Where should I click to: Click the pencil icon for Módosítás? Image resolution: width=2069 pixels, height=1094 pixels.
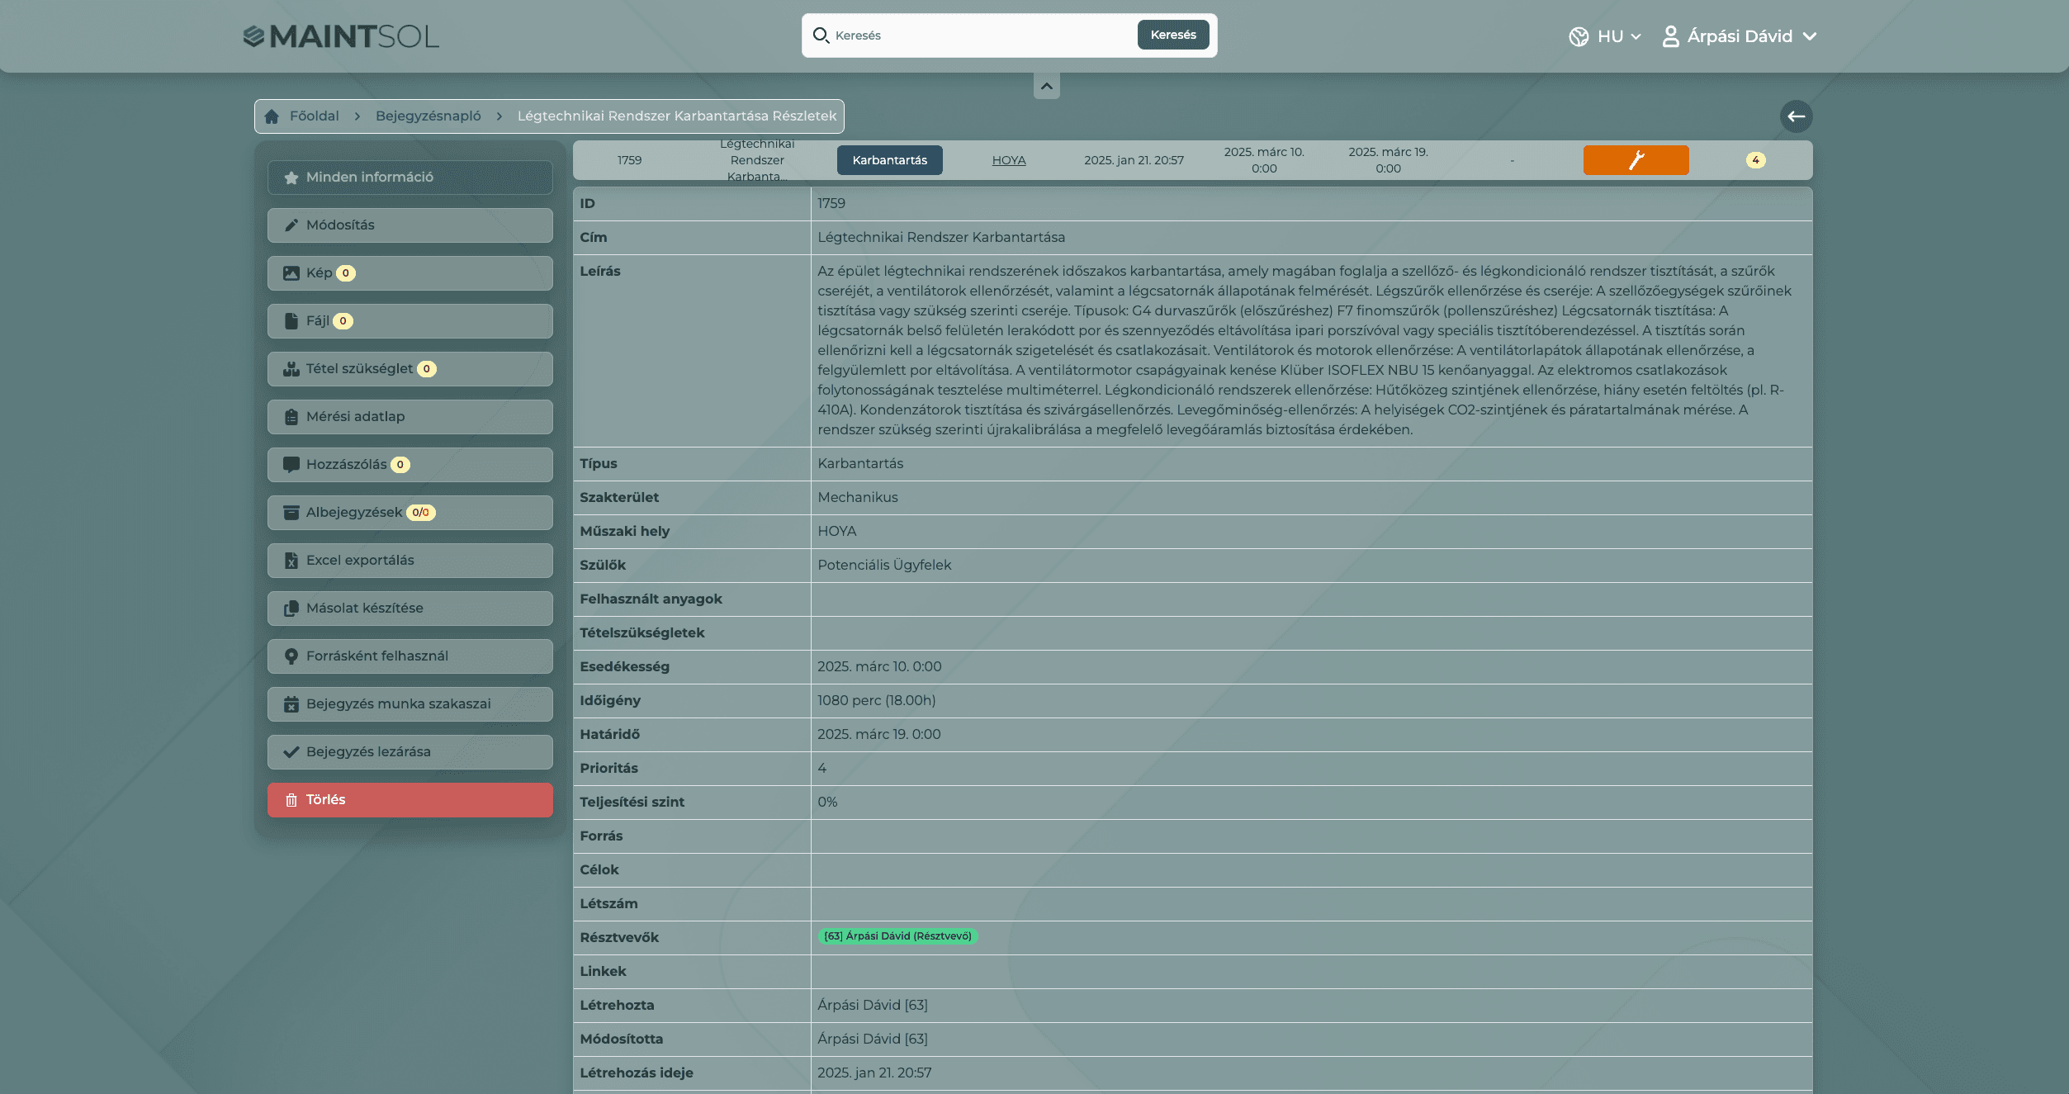coord(291,225)
